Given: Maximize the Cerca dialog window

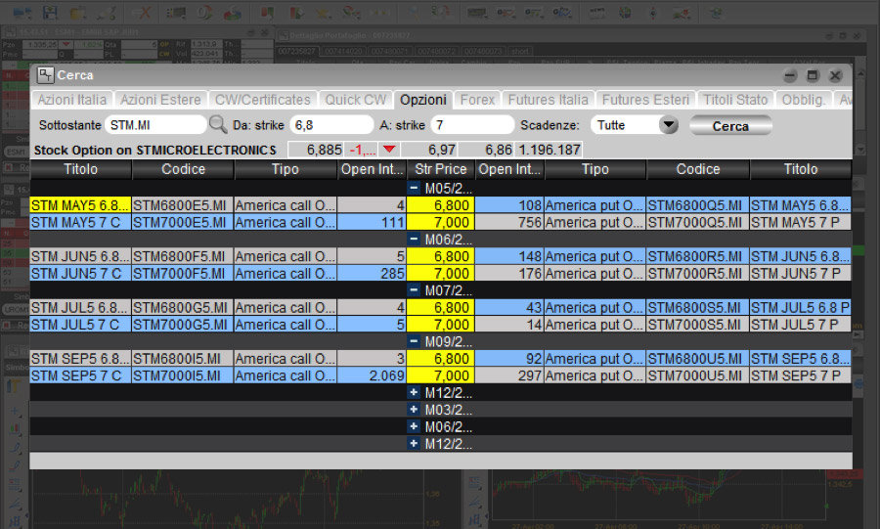Looking at the screenshot, I should [813, 75].
